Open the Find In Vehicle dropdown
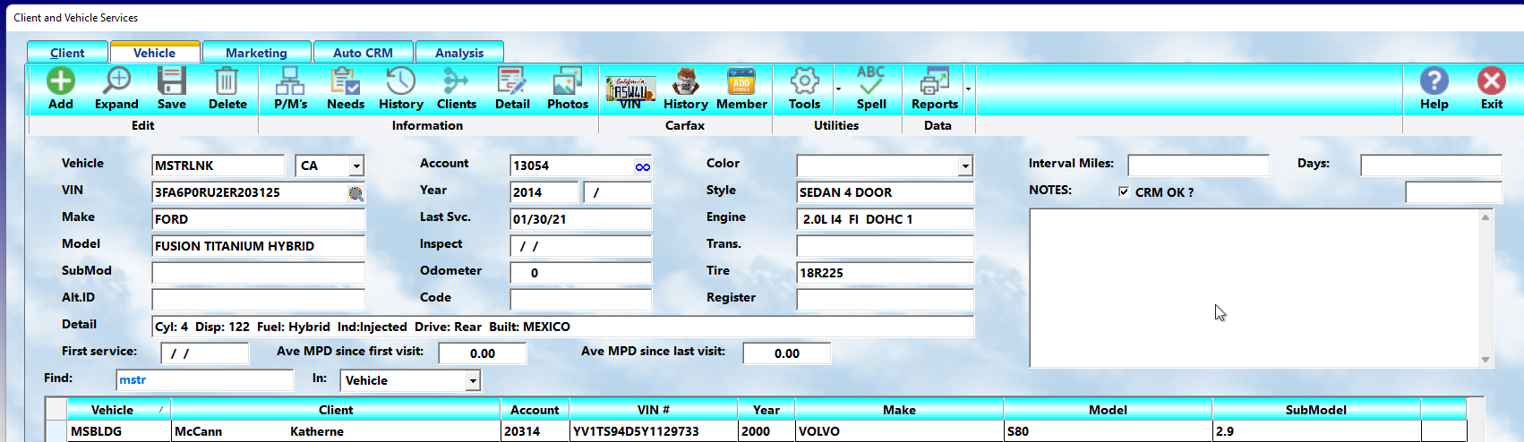 click(473, 380)
